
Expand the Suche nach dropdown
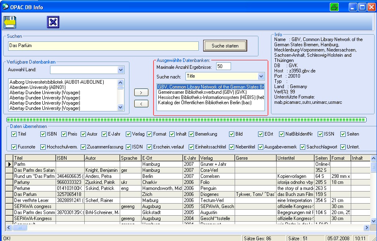pyautogui.click(x=261, y=76)
